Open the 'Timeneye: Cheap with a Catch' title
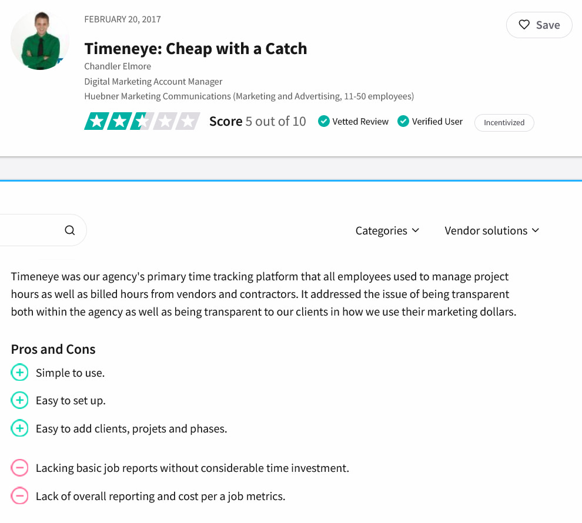The height and width of the screenshot is (523, 582). click(196, 48)
